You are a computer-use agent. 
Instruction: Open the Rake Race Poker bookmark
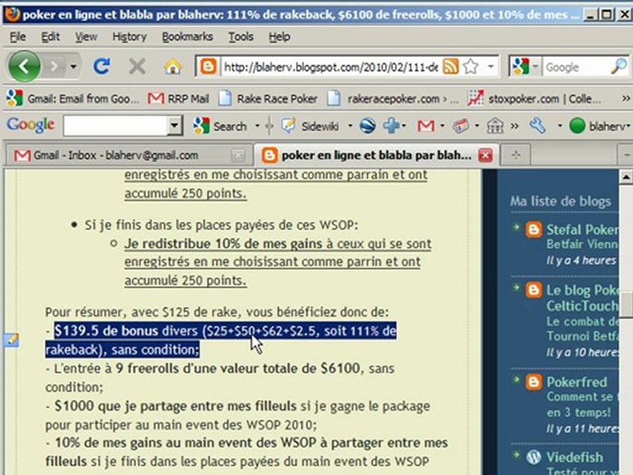pyautogui.click(x=268, y=98)
